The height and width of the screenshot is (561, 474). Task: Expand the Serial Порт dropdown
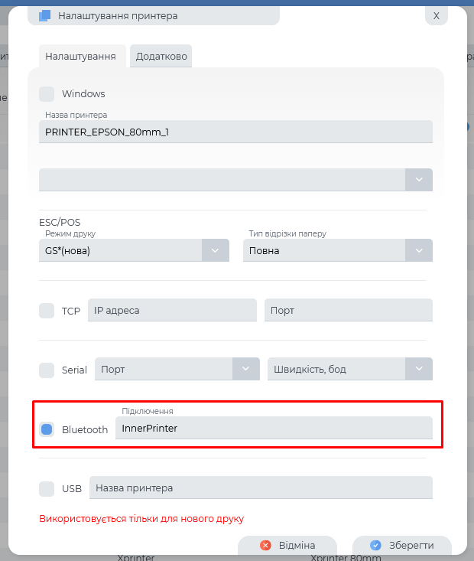click(245, 370)
